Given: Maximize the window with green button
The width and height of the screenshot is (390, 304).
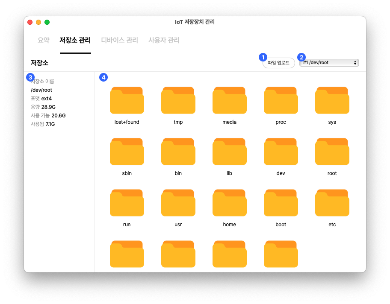Looking at the screenshot, I should click(x=47, y=22).
